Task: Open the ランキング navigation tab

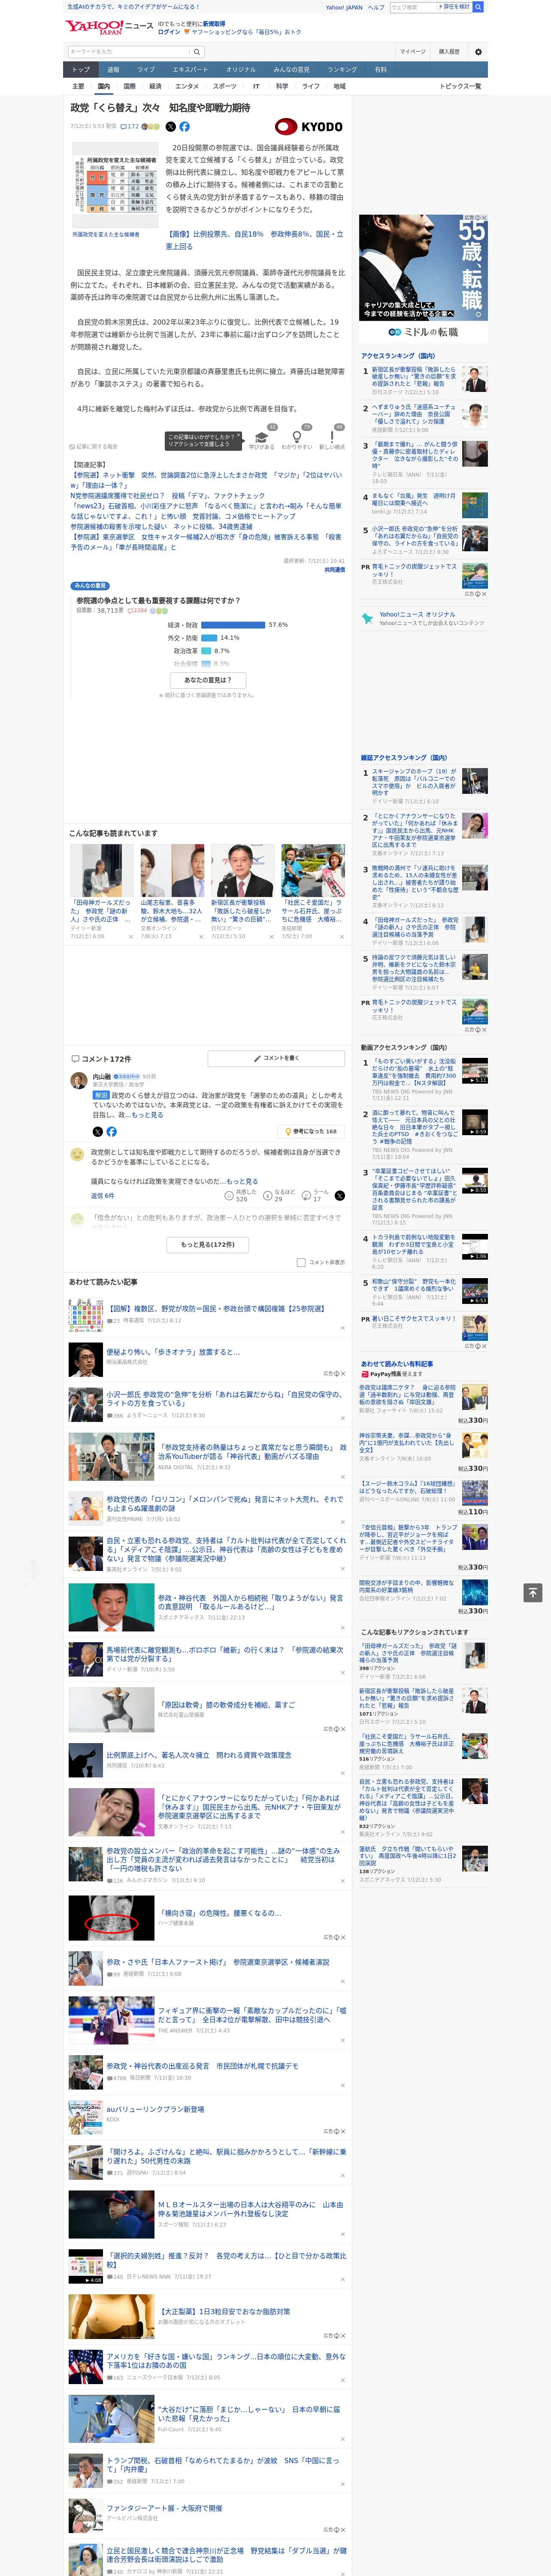Action: coord(342,70)
